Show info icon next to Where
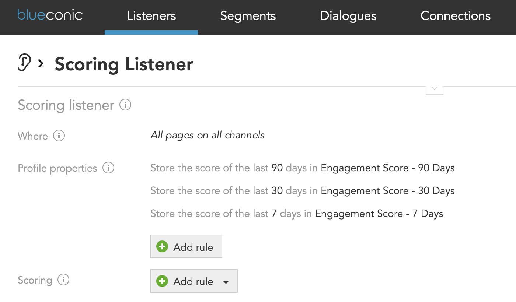 [x=59, y=136]
